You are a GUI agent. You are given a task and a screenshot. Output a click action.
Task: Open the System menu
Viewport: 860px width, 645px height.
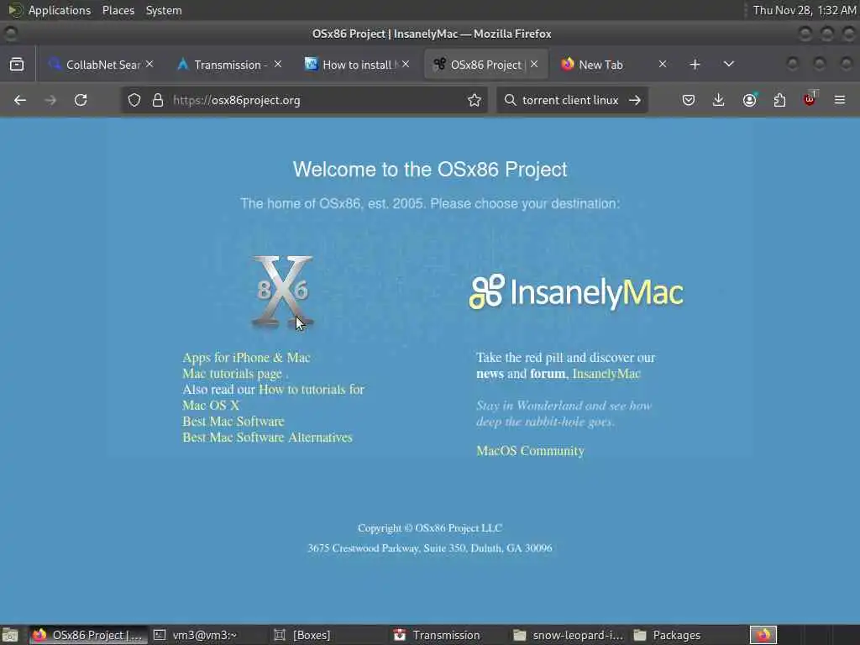[x=164, y=10]
